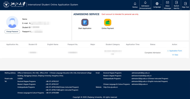Click the admission5@zju.edu.cn email address
The width and height of the screenshot is (190, 99).
(x=140, y=81)
